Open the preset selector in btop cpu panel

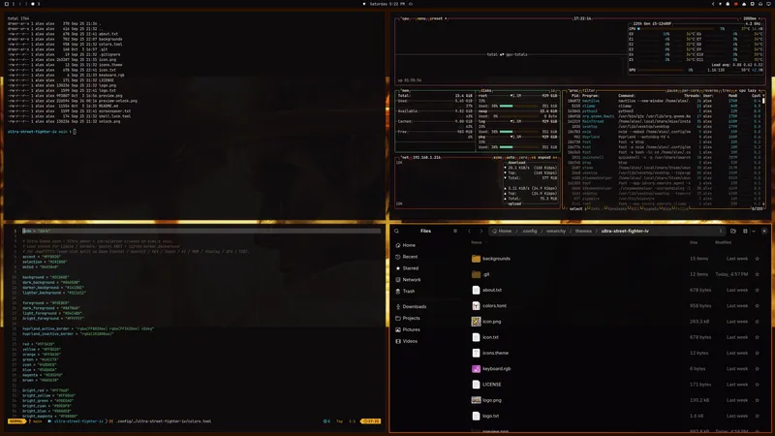tap(437, 18)
